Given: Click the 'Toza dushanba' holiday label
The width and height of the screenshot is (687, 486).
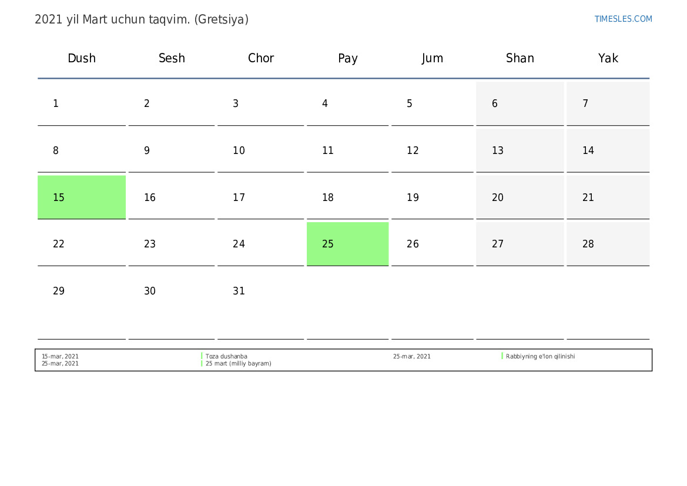Looking at the screenshot, I should point(226,356).
